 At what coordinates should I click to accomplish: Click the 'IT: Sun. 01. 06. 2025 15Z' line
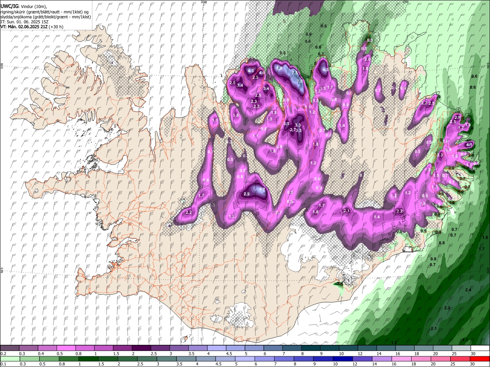click(x=24, y=22)
